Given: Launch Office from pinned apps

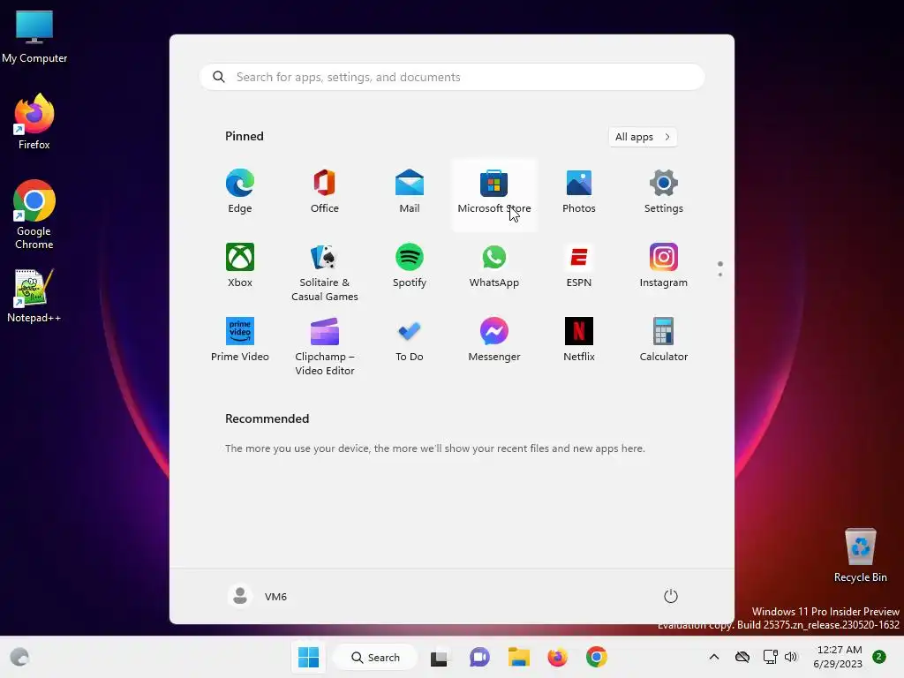Looking at the screenshot, I should 325,192.
